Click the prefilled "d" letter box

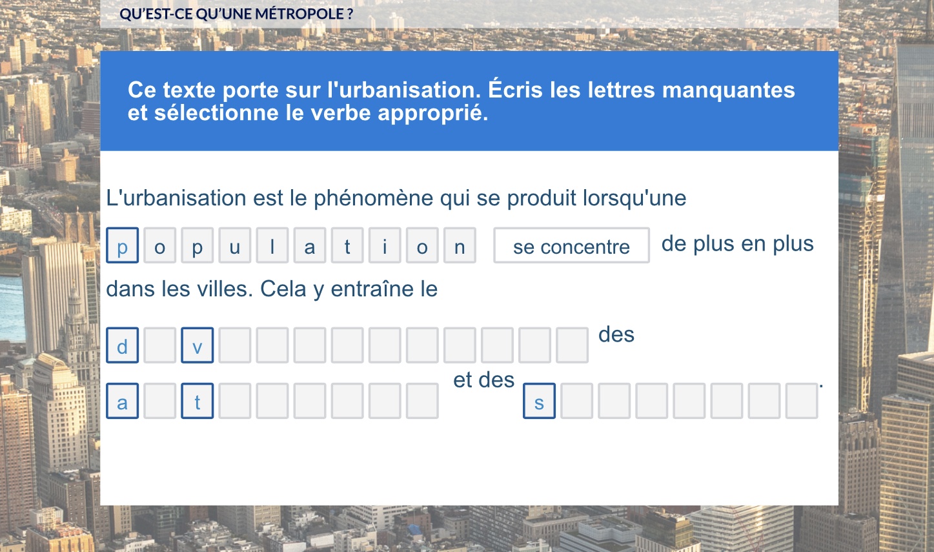click(x=123, y=346)
